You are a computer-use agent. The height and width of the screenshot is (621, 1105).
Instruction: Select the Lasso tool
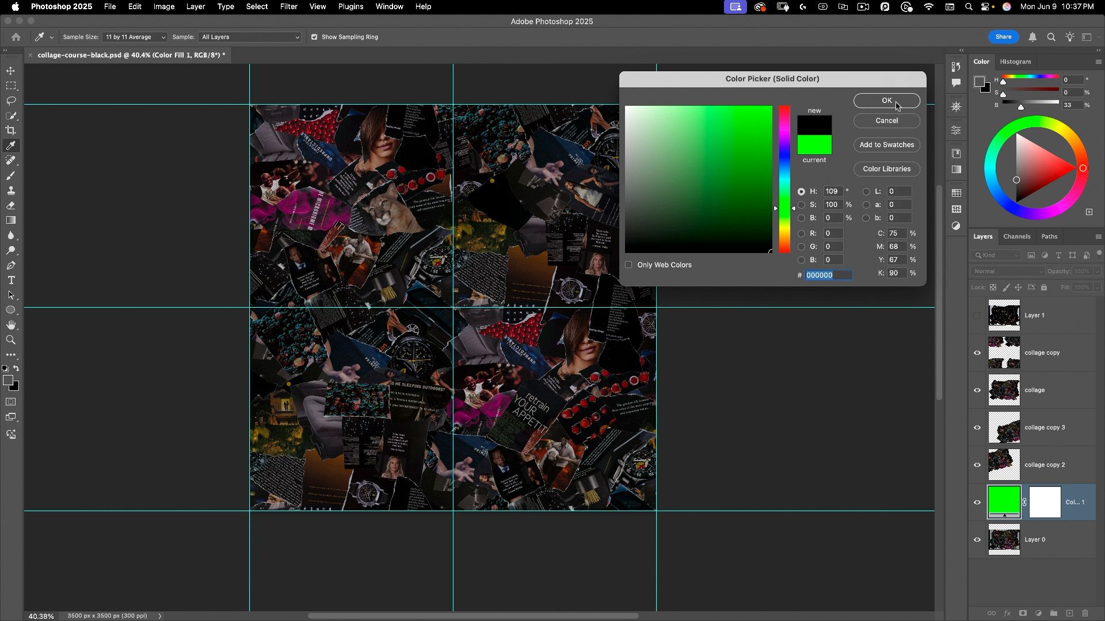(11, 101)
